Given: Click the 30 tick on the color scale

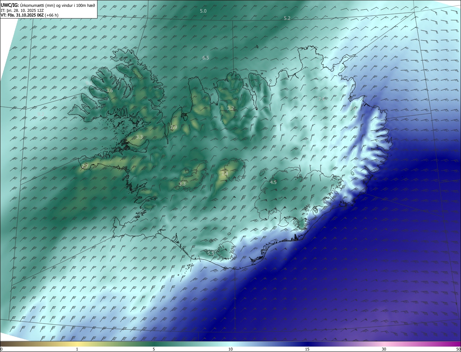Looking at the screenshot, I should tap(384, 349).
